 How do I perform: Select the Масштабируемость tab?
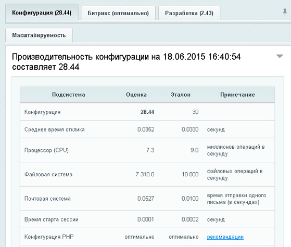(x=39, y=35)
